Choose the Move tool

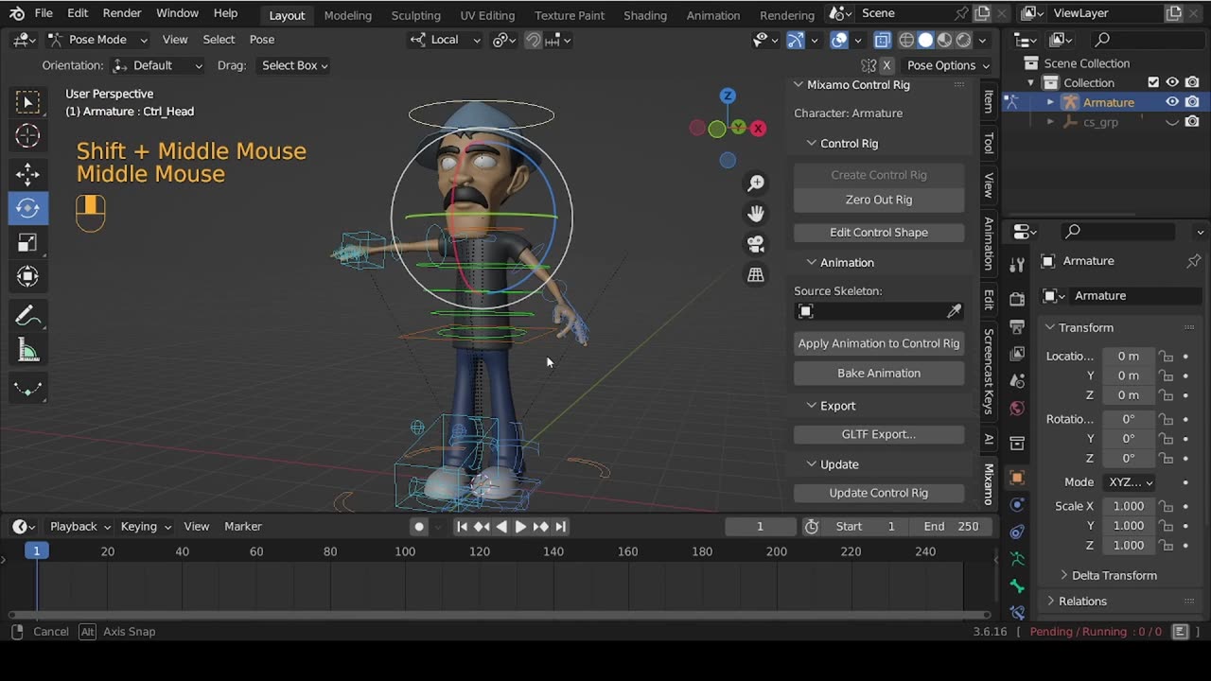pos(27,174)
